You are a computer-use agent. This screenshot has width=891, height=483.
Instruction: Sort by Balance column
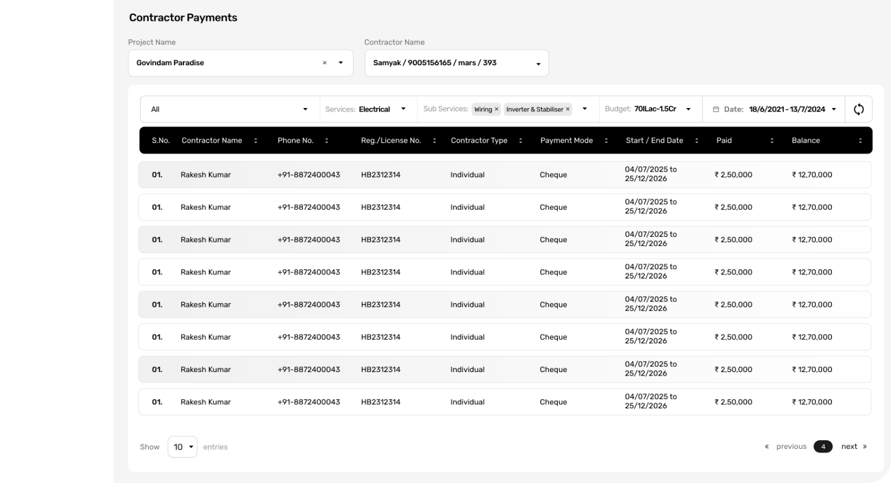pyautogui.click(x=860, y=140)
